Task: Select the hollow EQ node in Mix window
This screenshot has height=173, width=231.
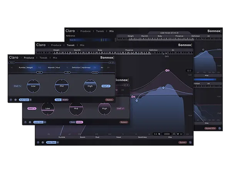Action: coord(203,50)
